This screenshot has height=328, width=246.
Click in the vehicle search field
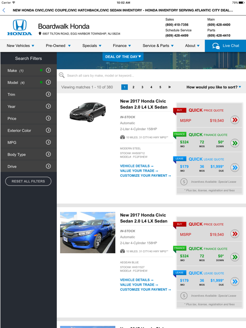(151, 75)
